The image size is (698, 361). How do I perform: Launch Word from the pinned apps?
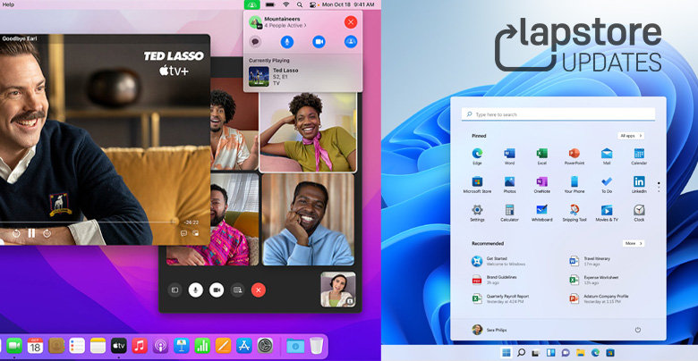[x=509, y=156]
